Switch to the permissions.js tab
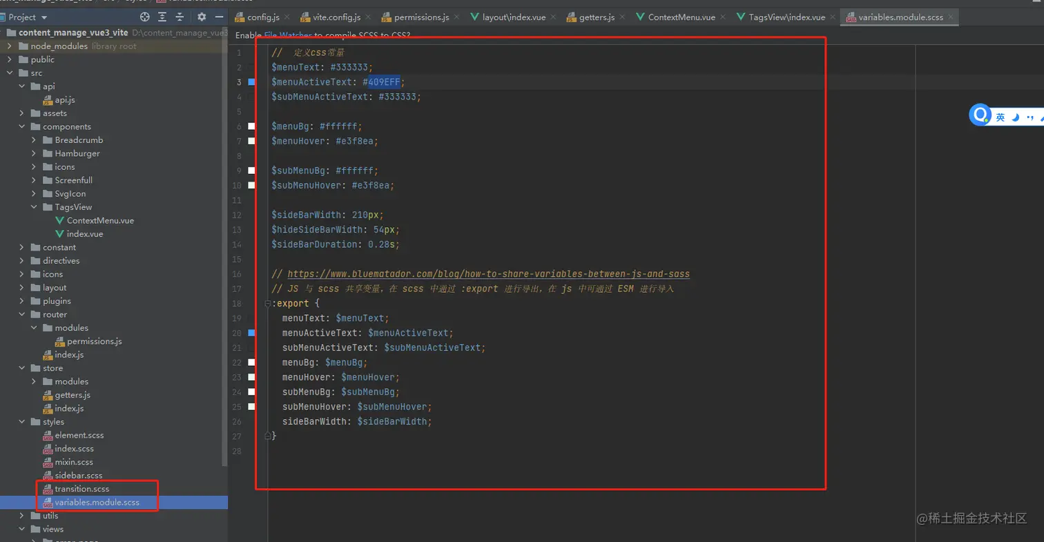Viewport: 1044px width, 542px height. 421,17
